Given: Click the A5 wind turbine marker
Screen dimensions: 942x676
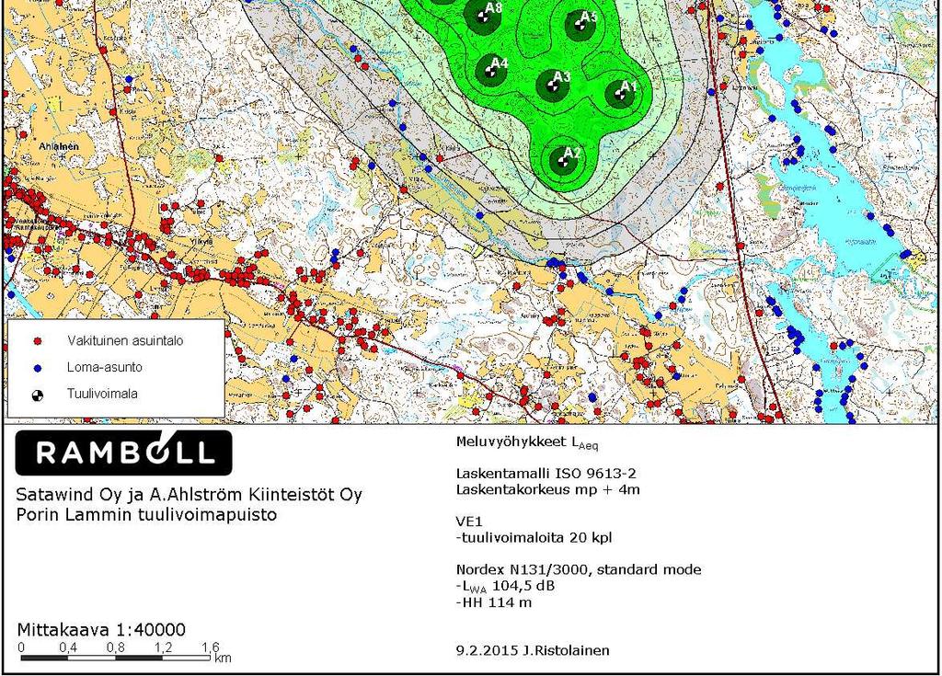Looking at the screenshot, I should click(x=580, y=25).
